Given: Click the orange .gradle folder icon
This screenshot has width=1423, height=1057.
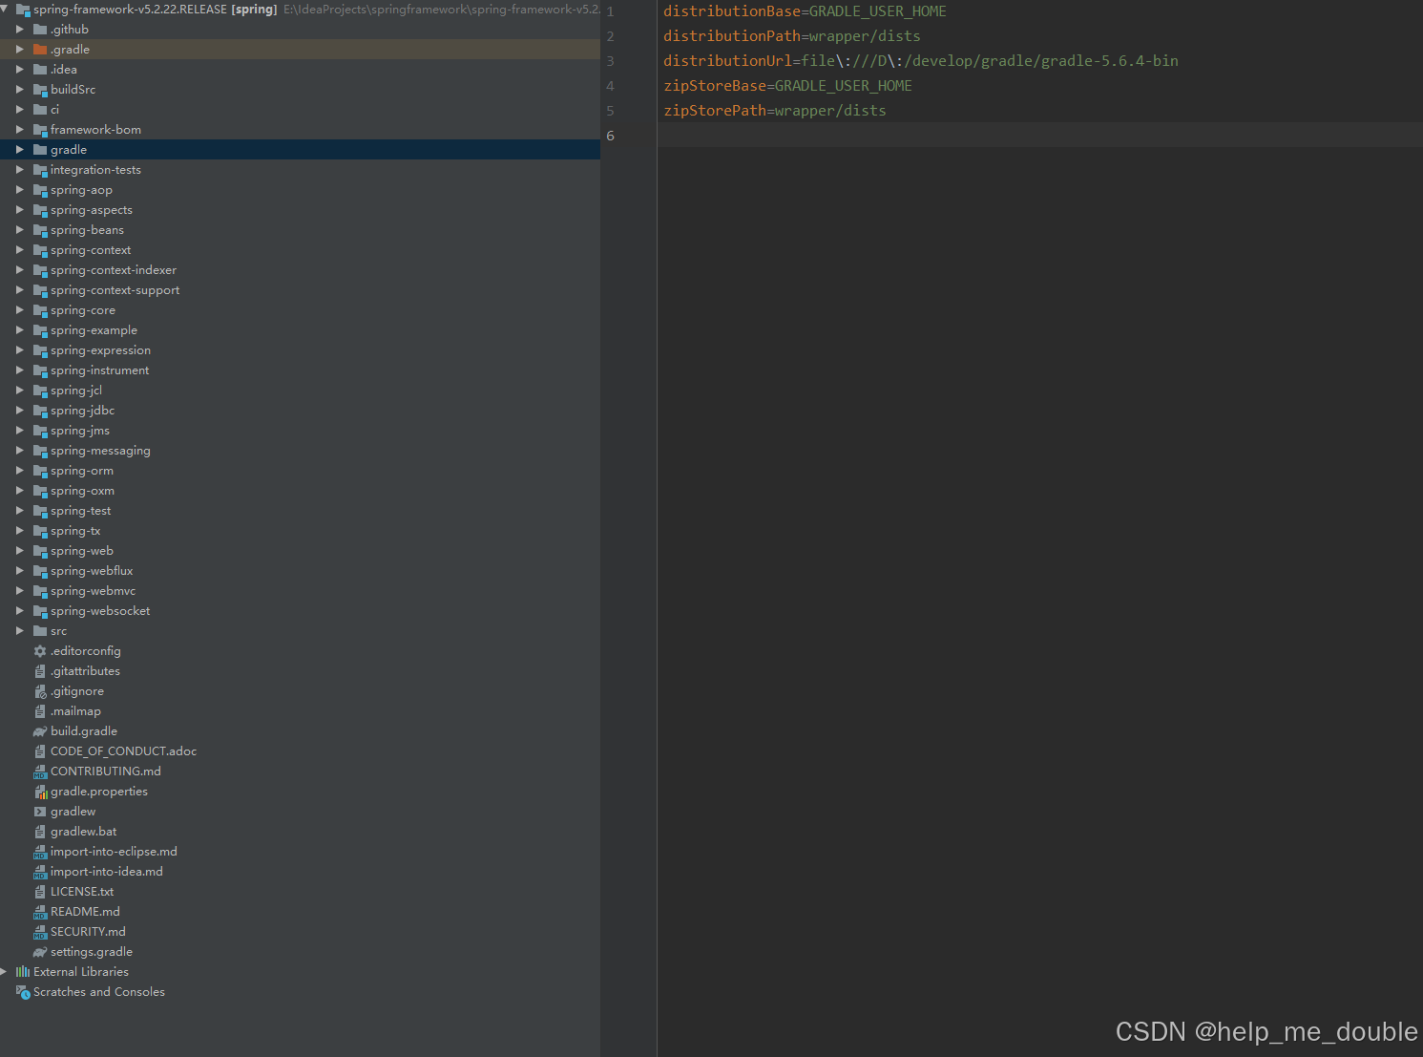Looking at the screenshot, I should coord(40,50).
